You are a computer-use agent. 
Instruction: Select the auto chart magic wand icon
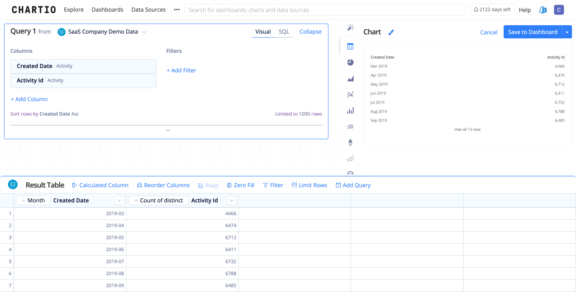pos(350,28)
